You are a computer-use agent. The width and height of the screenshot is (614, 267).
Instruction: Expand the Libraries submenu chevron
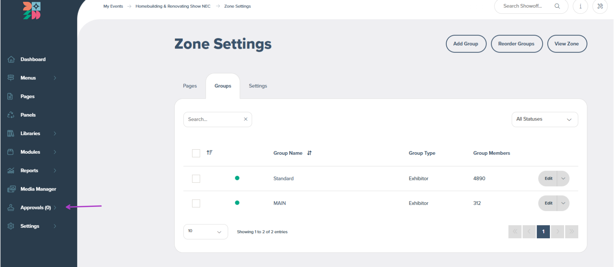pyautogui.click(x=55, y=133)
